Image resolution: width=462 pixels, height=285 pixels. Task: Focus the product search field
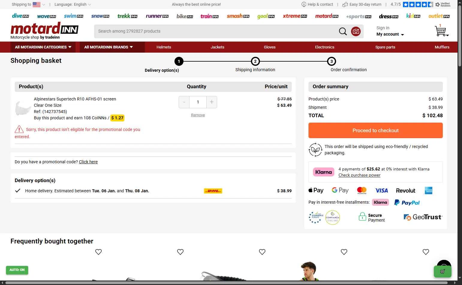(216, 31)
